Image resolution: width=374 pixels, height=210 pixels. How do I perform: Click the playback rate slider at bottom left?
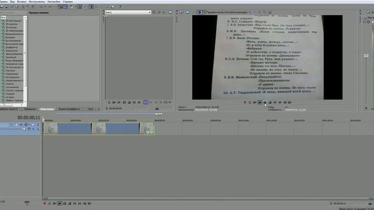(x=27, y=202)
